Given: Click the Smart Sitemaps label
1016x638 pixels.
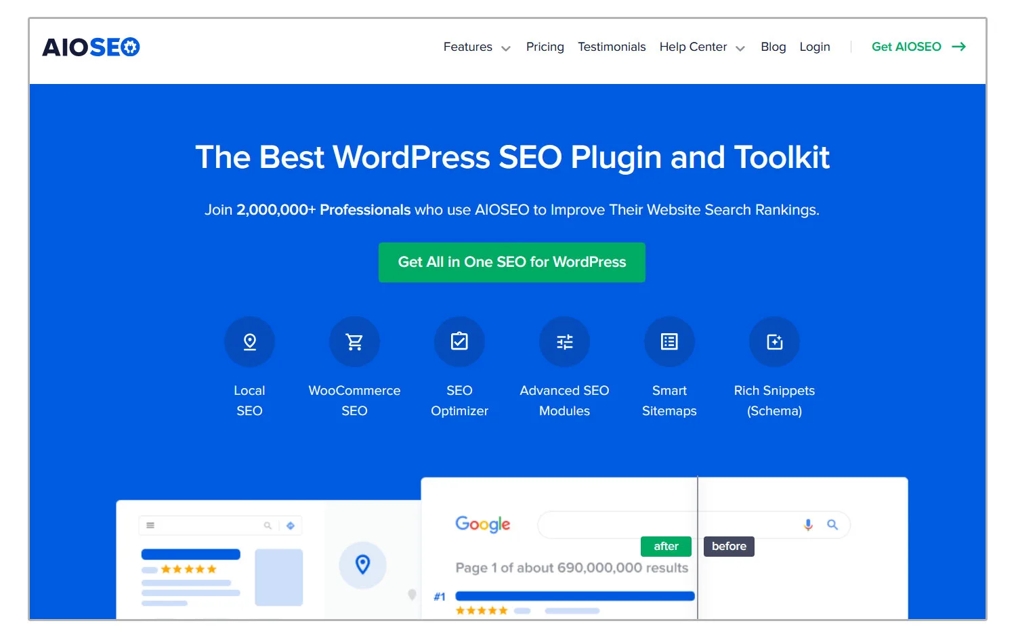Looking at the screenshot, I should point(669,401).
